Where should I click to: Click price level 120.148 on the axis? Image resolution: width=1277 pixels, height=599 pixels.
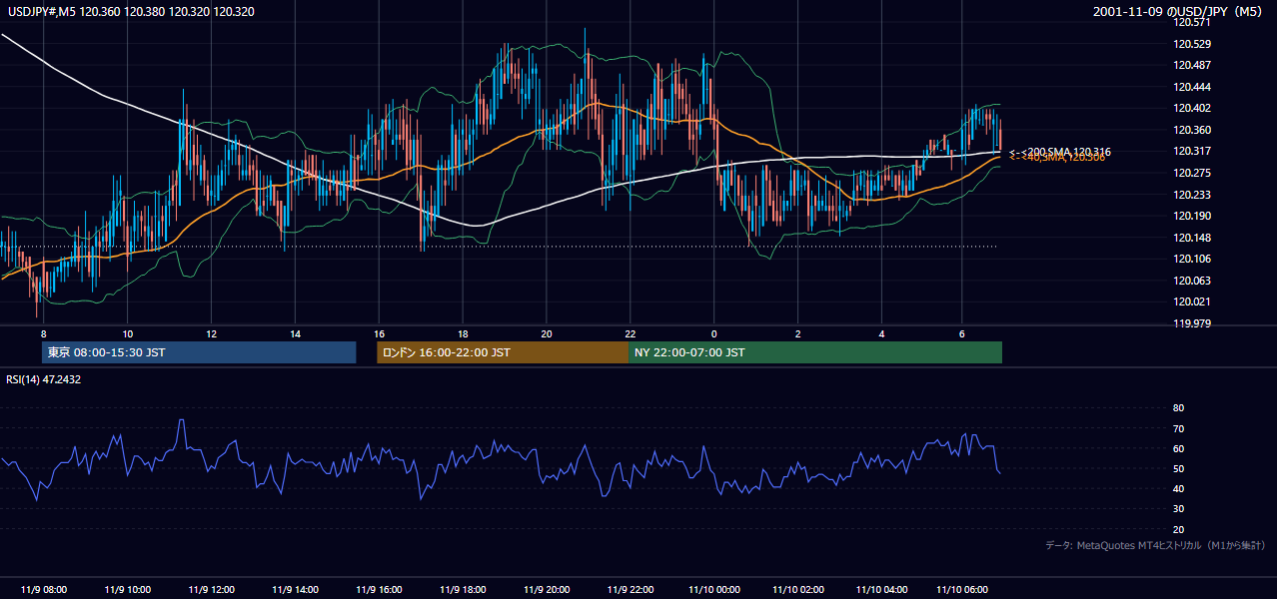point(1191,238)
